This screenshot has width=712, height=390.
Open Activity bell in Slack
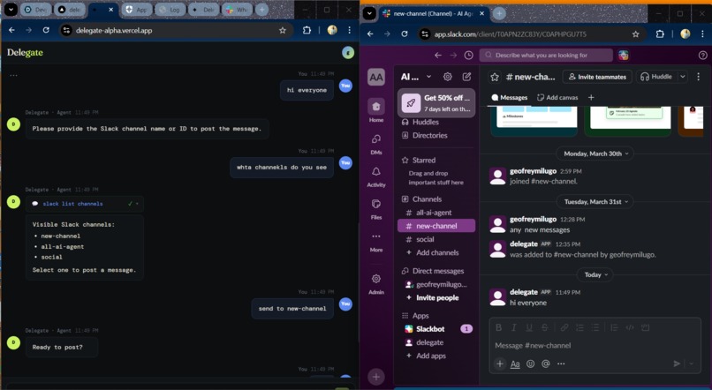(x=376, y=172)
